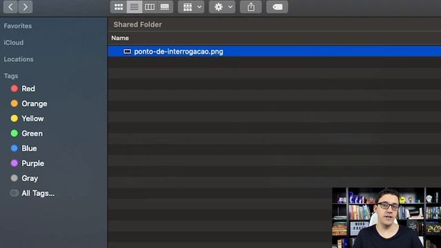
Task: Expand the iCloud sidebar section
Action: [x=14, y=43]
